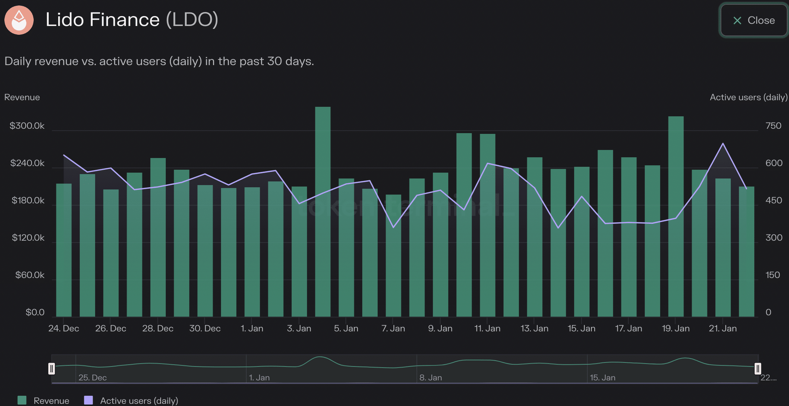
Task: Click the Lido Finance droplet logo icon
Action: pyautogui.click(x=19, y=20)
